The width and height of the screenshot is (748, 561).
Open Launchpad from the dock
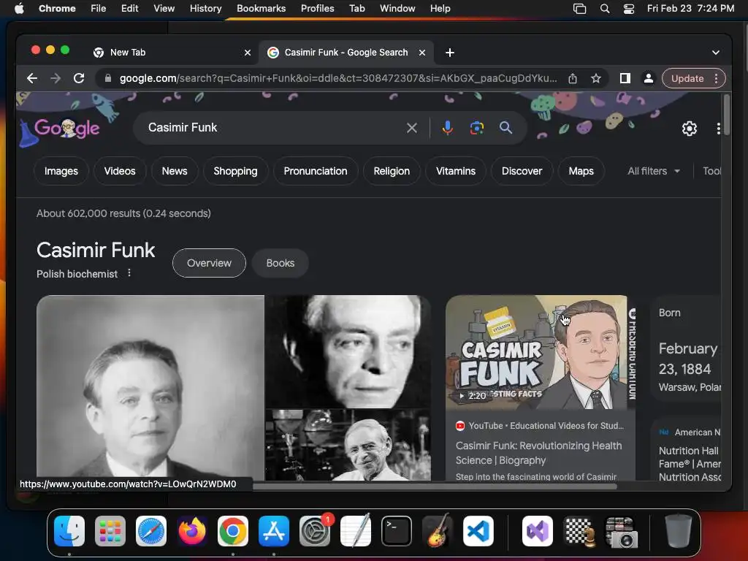tap(110, 531)
